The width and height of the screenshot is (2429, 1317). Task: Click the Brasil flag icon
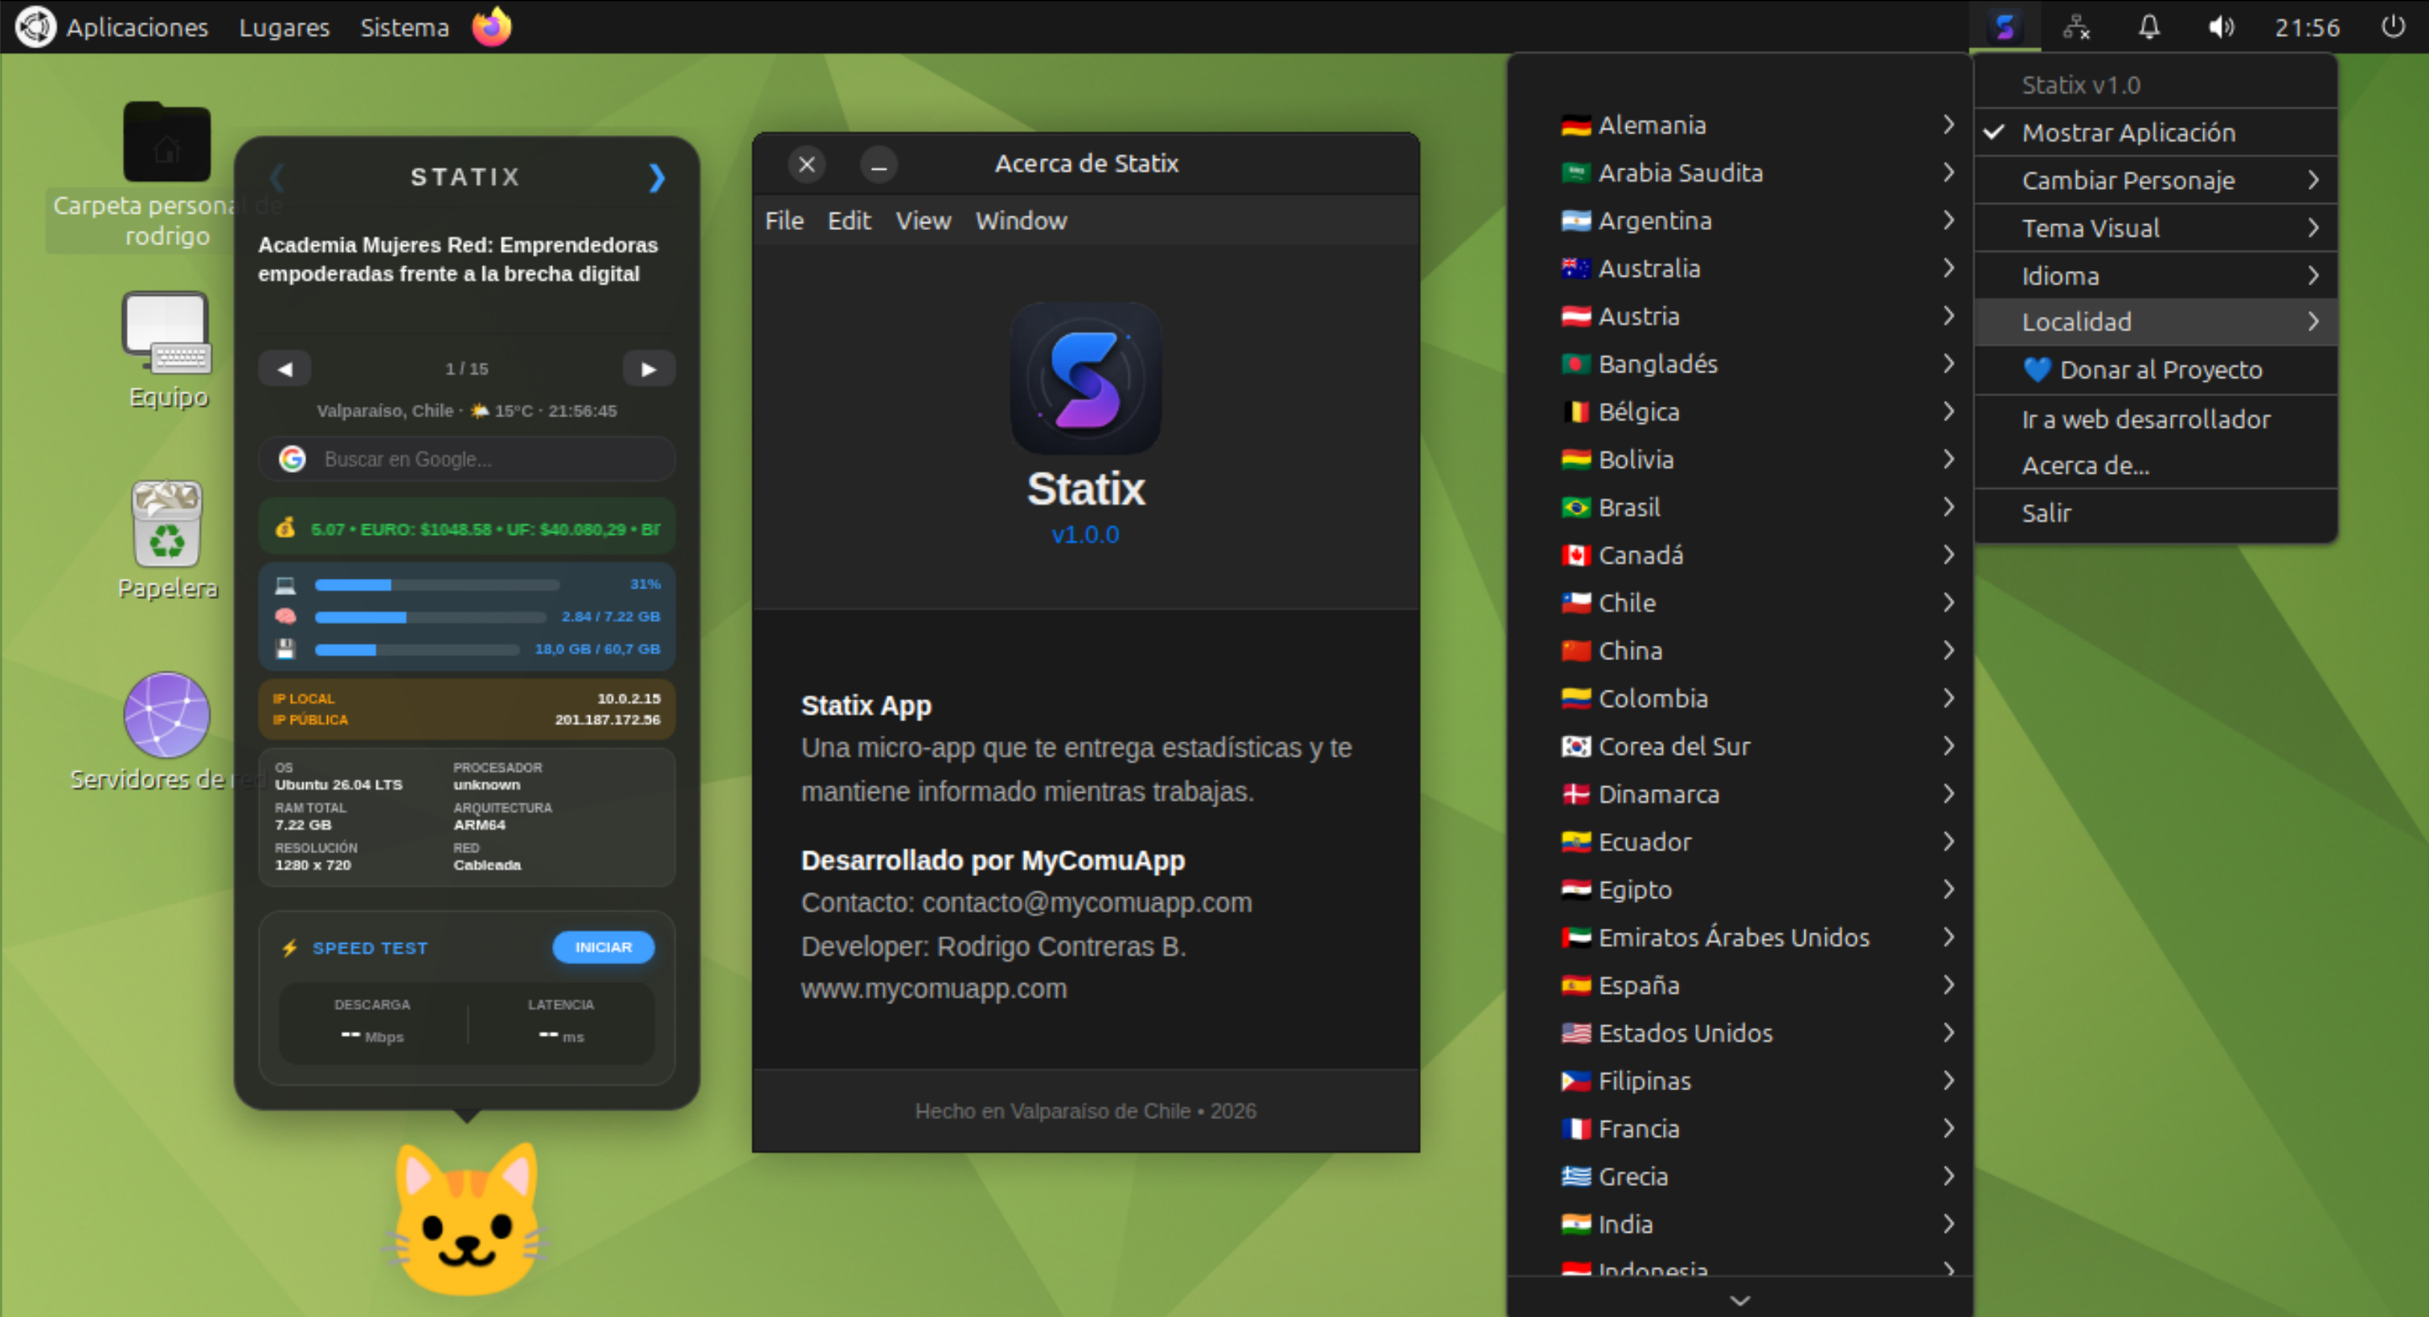tap(1575, 507)
